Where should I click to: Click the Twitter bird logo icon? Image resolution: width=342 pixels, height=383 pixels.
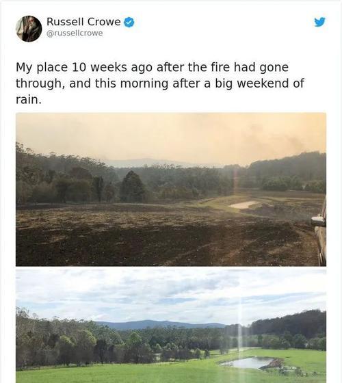click(320, 22)
